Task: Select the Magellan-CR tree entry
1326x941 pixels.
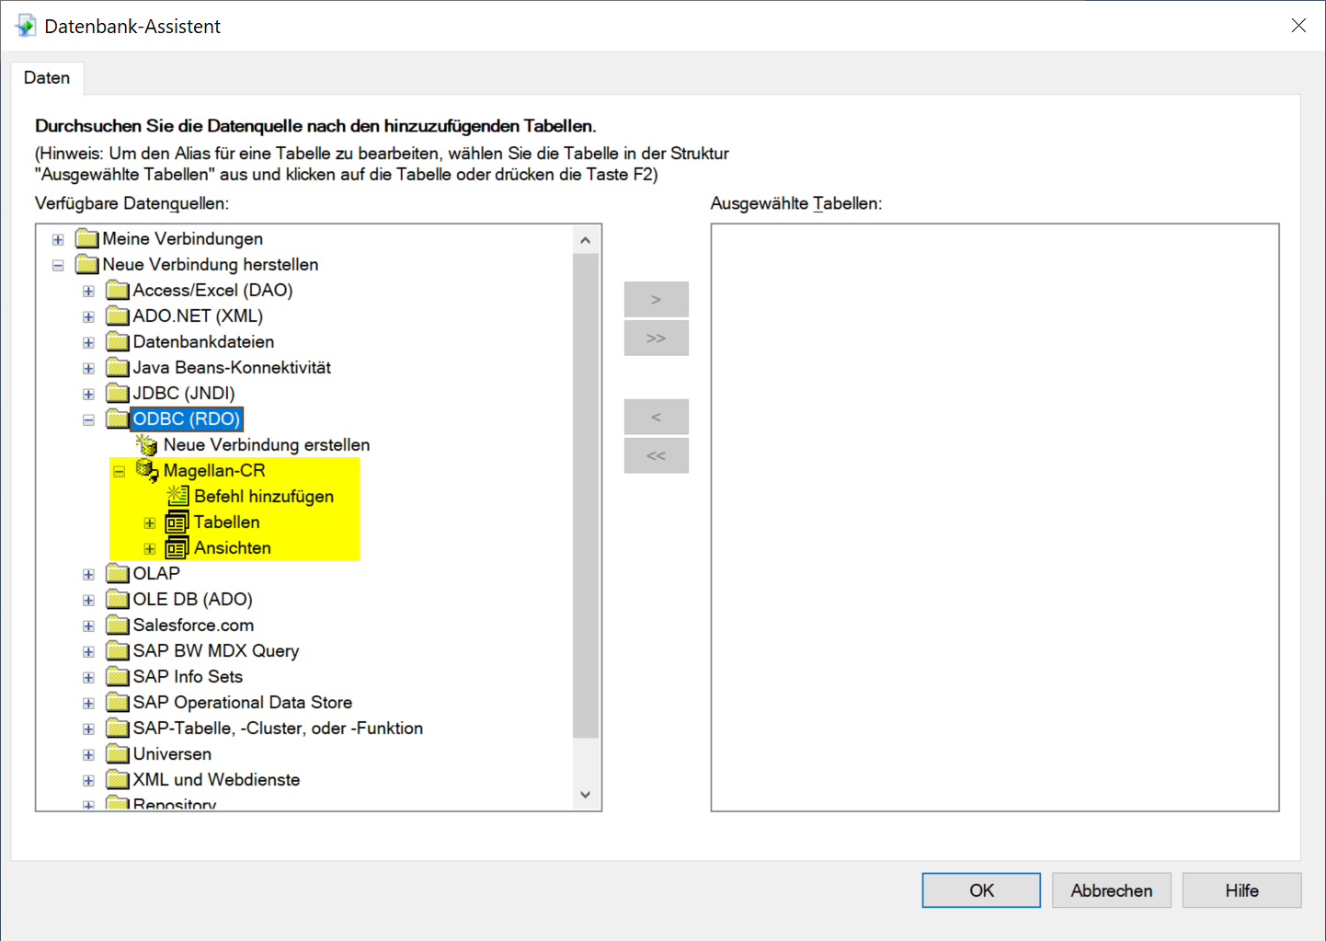Action: [214, 471]
